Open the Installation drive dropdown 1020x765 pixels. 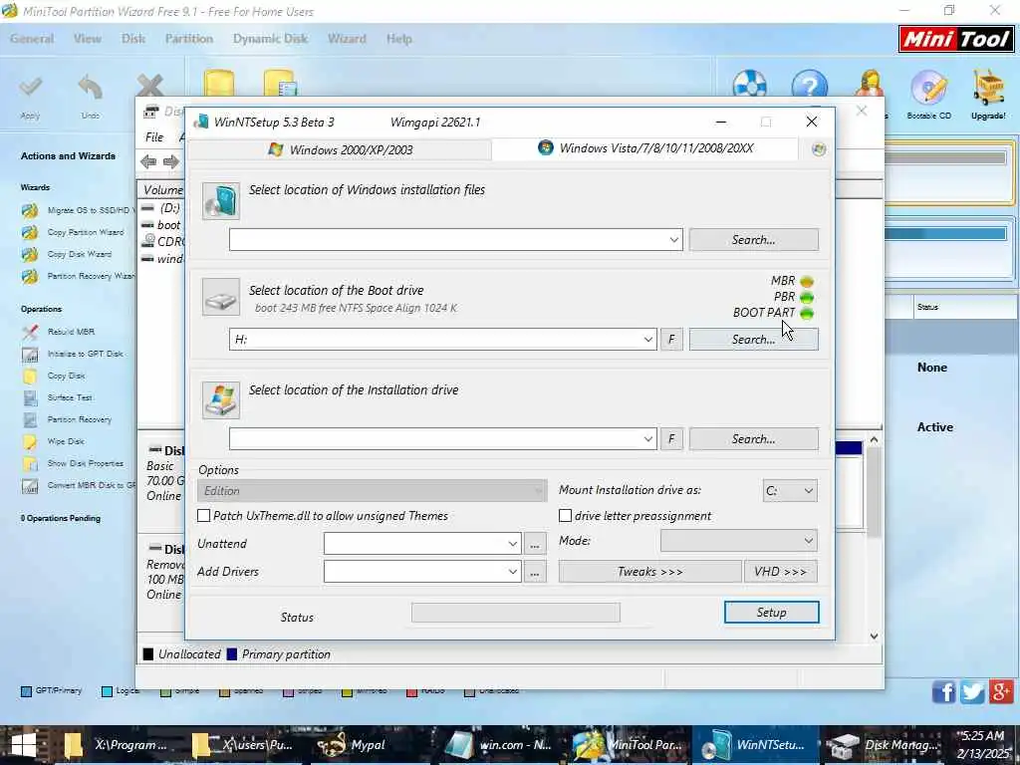647,438
